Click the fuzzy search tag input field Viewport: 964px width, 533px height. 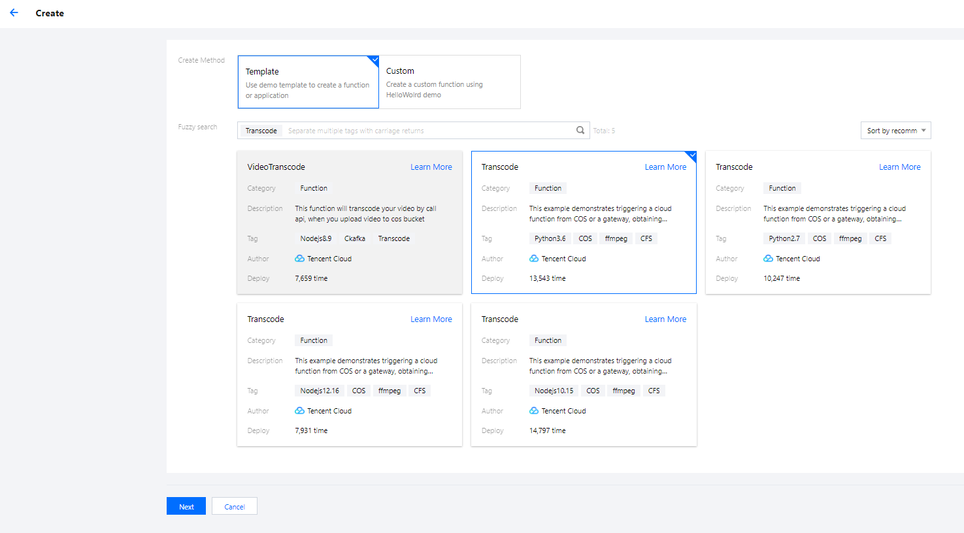(425, 131)
